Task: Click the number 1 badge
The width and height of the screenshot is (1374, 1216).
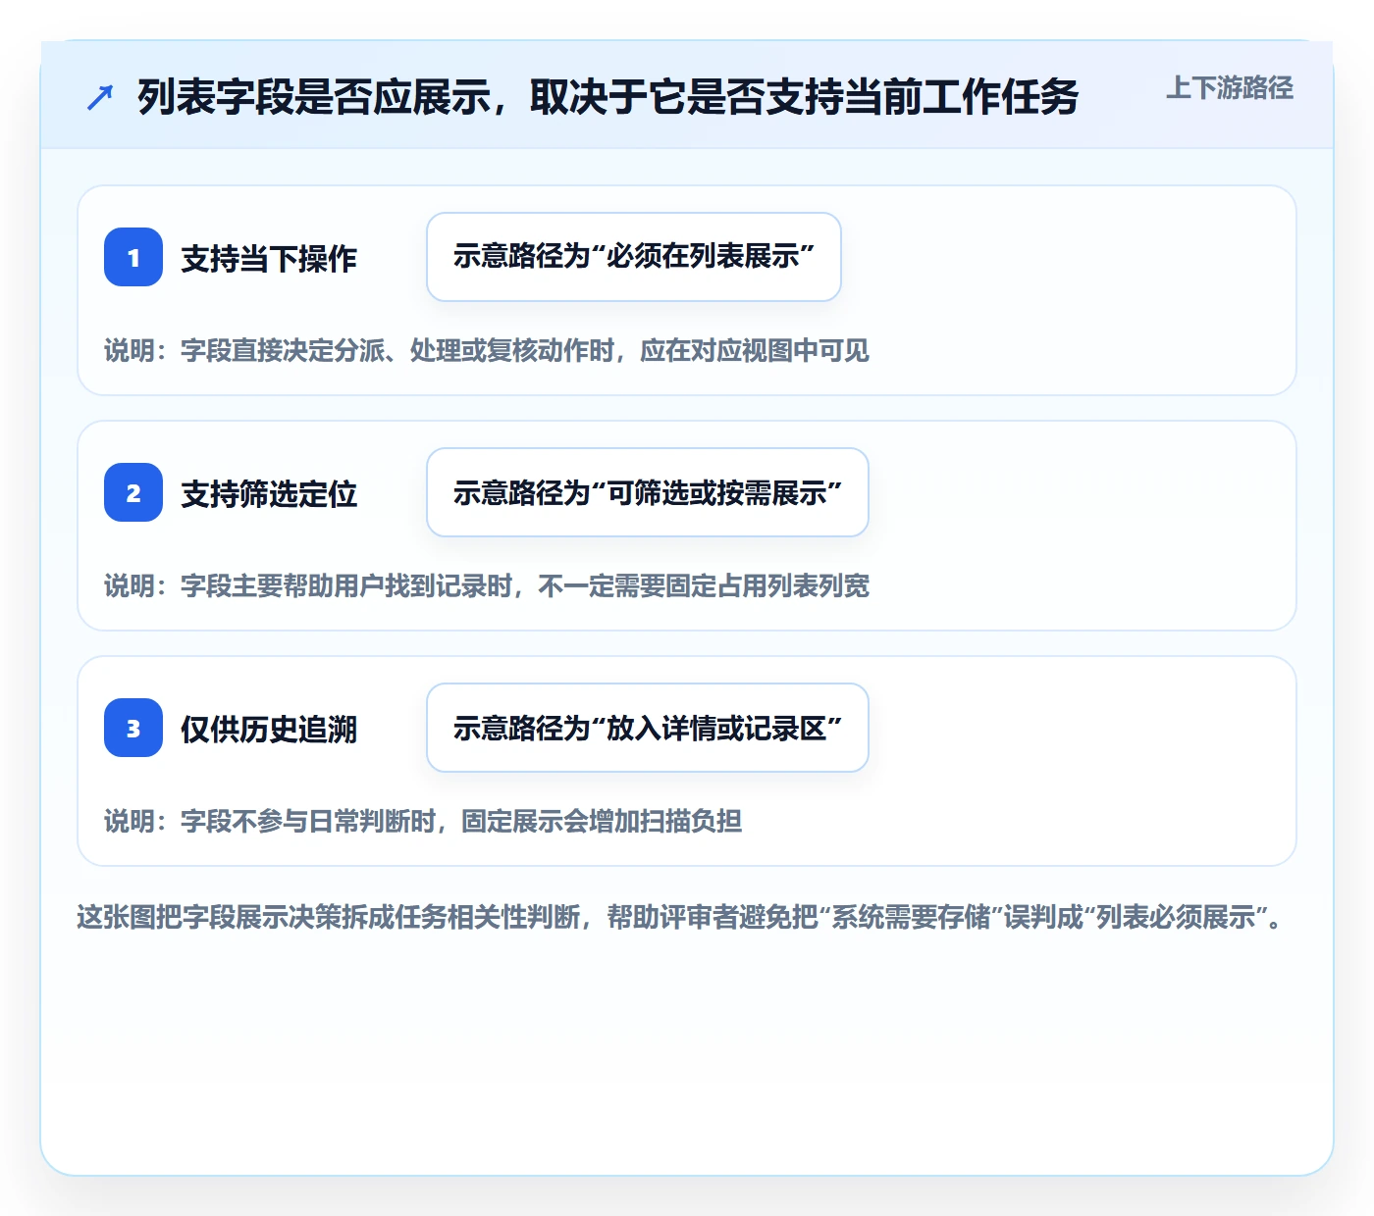Action: [x=133, y=257]
